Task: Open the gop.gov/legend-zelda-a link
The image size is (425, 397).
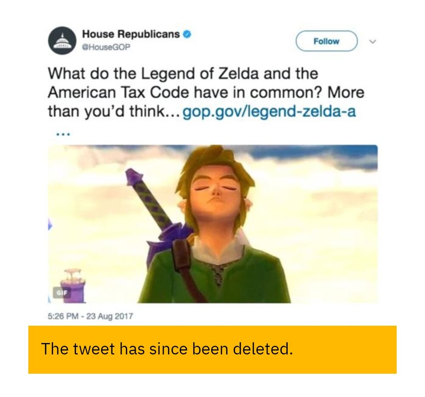Action: pyautogui.click(x=269, y=112)
